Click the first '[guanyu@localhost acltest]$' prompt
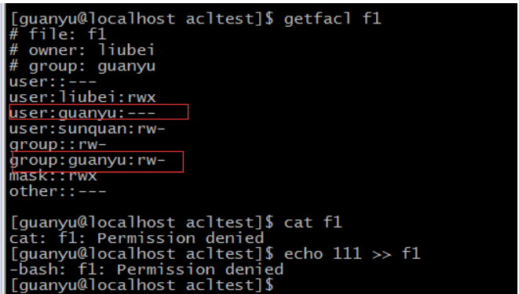519x294 pixels. pyautogui.click(x=142, y=19)
